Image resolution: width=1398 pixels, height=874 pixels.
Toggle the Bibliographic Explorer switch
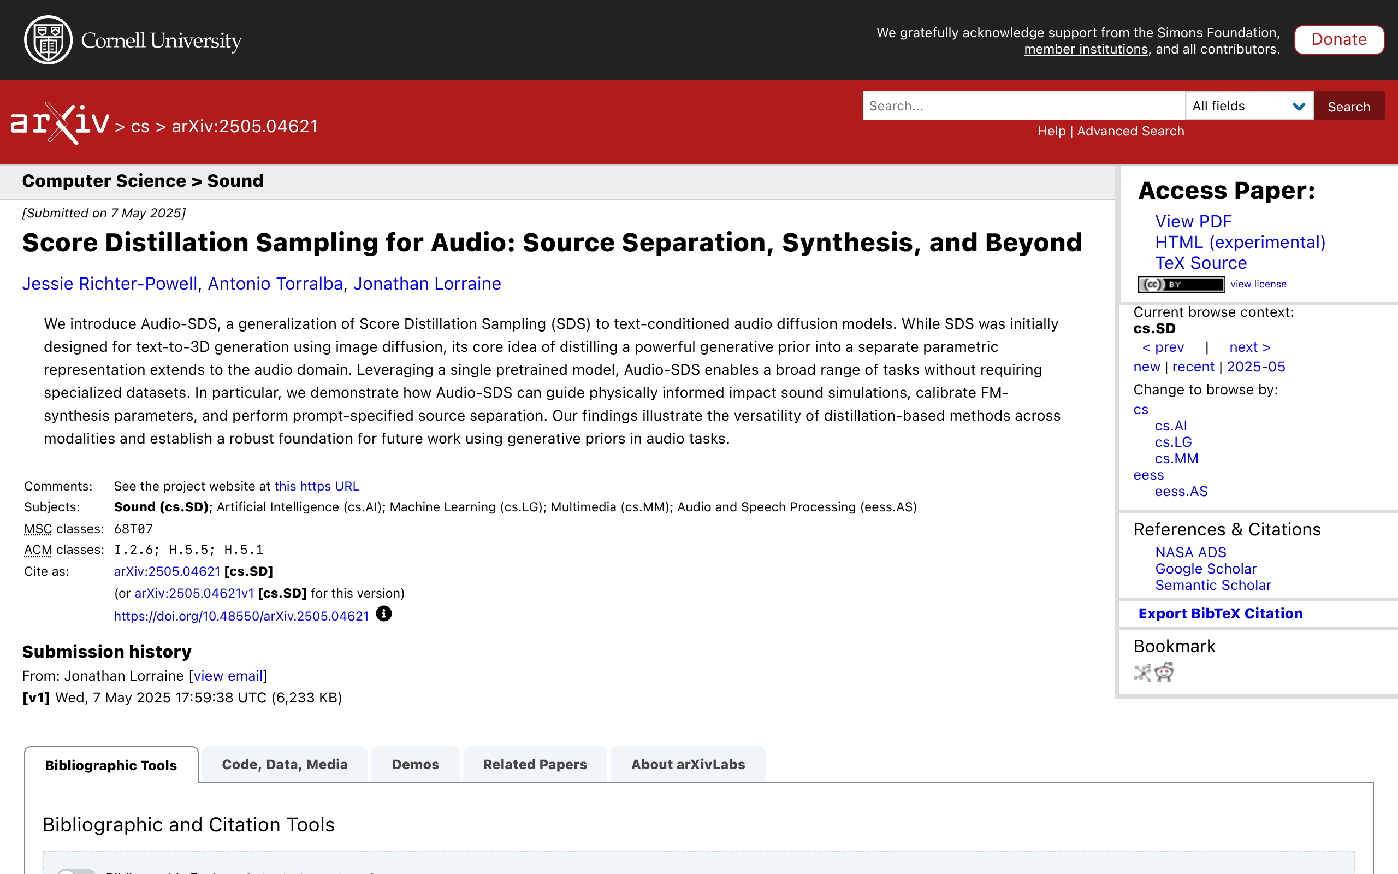tap(76, 871)
